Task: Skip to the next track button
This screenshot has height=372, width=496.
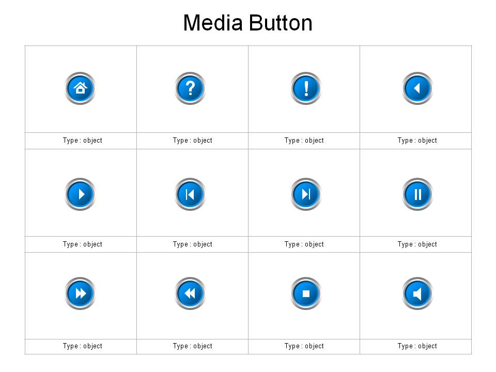Action: [x=305, y=194]
